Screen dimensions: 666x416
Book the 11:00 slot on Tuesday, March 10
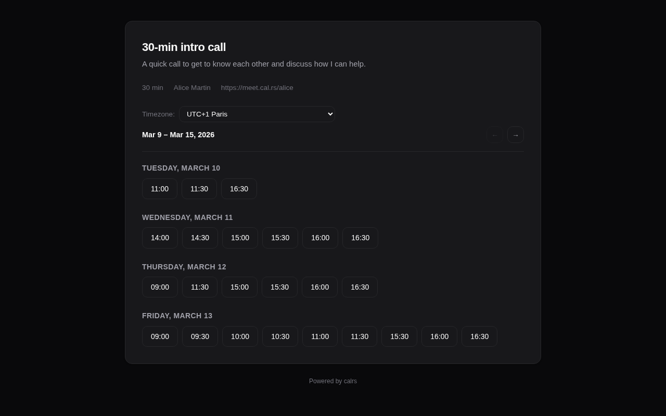point(160,189)
